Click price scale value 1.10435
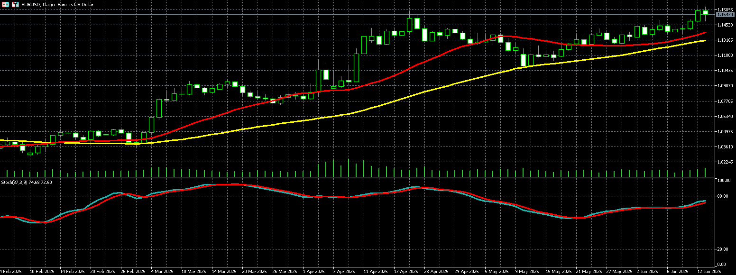 [x=725, y=70]
